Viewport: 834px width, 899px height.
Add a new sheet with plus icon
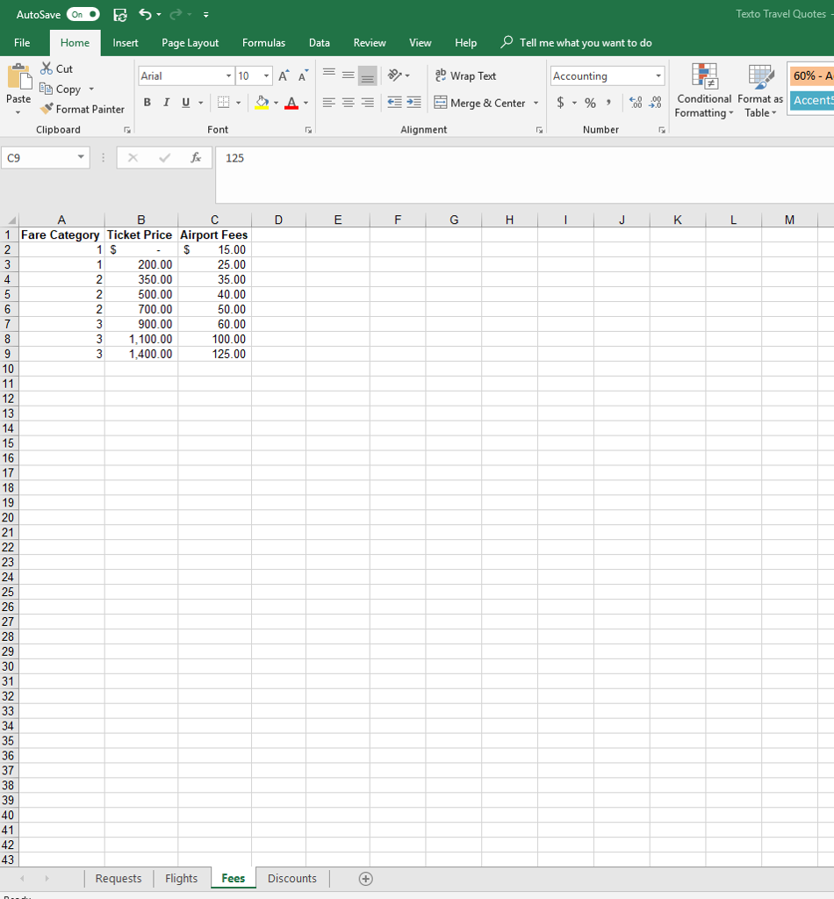[366, 878]
